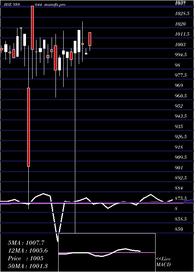Click the 1028.5 price axis label
Viewport: 194px width, 272px height.
click(182, 14)
